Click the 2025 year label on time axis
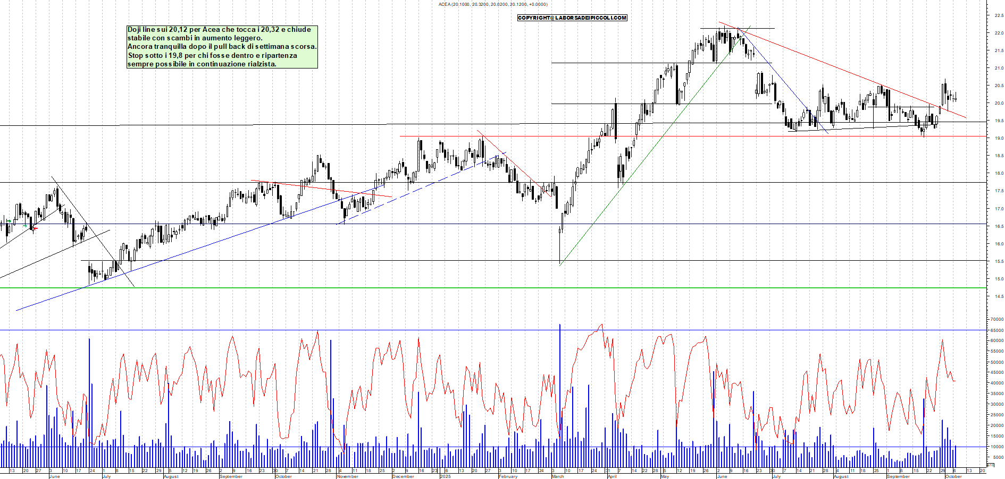The width and height of the screenshot is (1005, 479). (x=445, y=476)
